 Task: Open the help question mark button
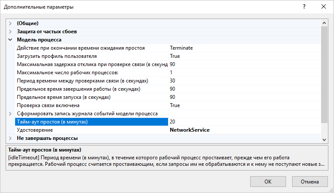click(x=304, y=7)
